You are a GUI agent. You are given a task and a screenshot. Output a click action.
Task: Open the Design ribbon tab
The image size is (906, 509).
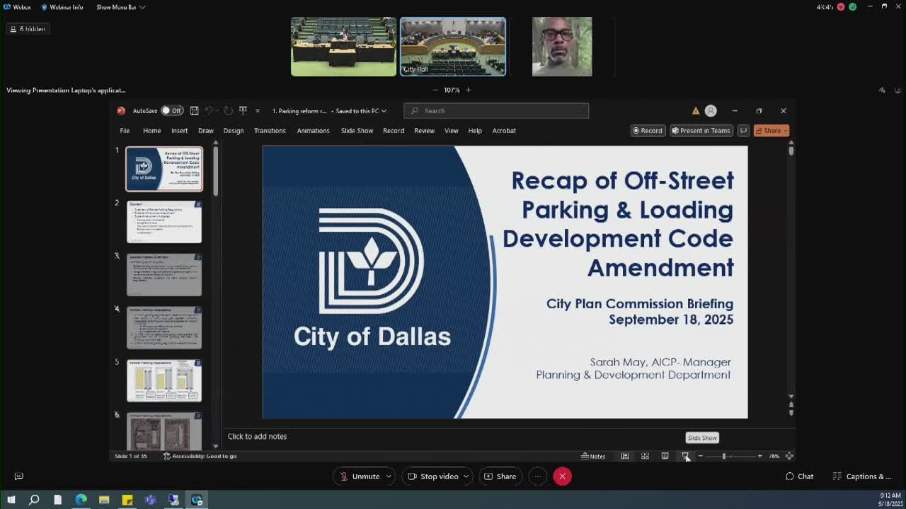[233, 131]
